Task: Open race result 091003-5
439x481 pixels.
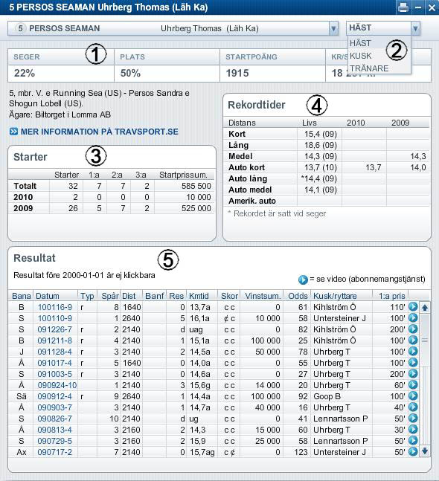Action: click(54, 374)
